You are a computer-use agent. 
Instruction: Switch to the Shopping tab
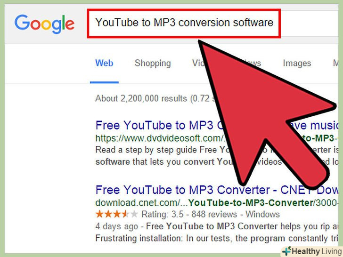153,64
